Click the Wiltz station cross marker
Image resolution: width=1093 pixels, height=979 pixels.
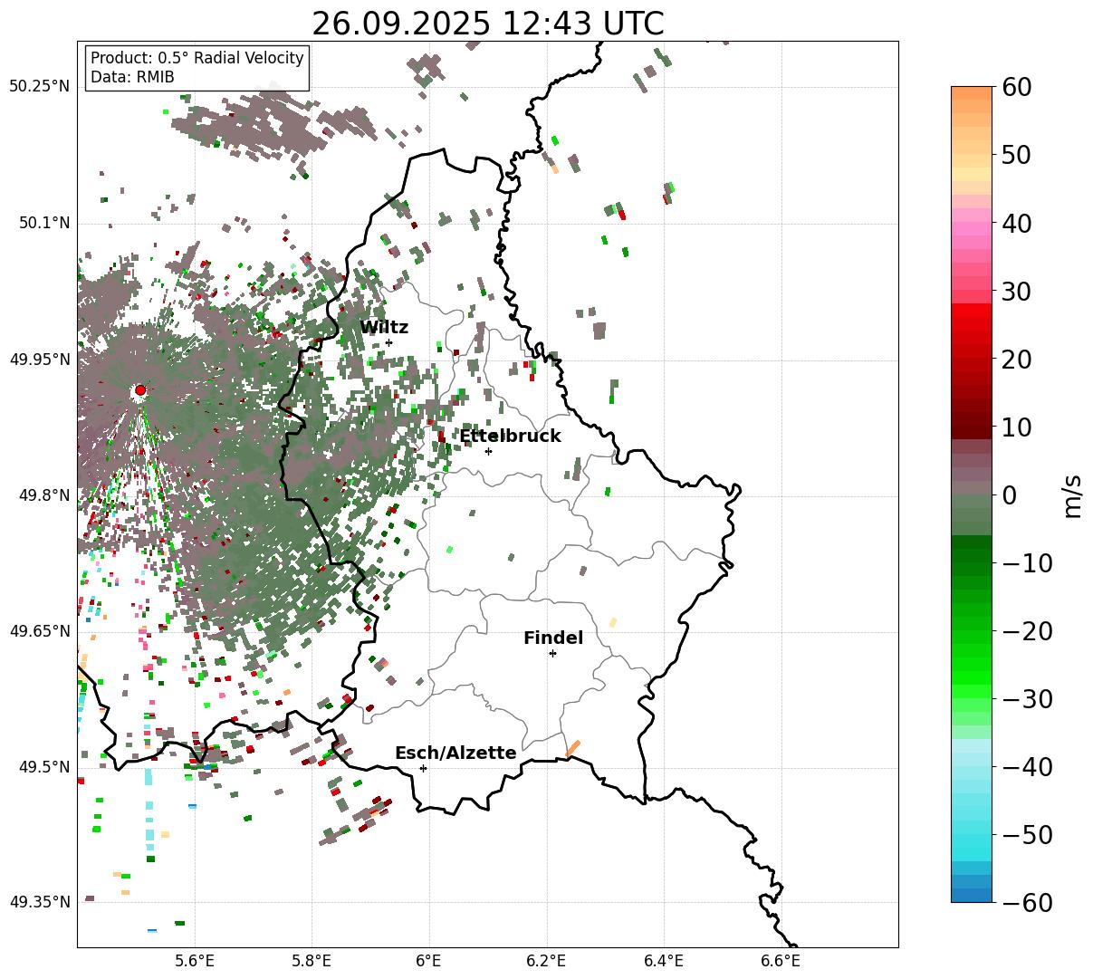tap(388, 342)
